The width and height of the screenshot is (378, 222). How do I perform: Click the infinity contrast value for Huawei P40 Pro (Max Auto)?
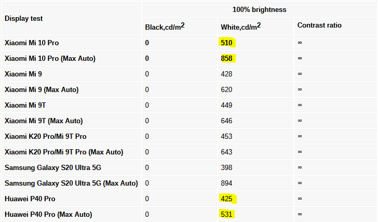(x=300, y=214)
